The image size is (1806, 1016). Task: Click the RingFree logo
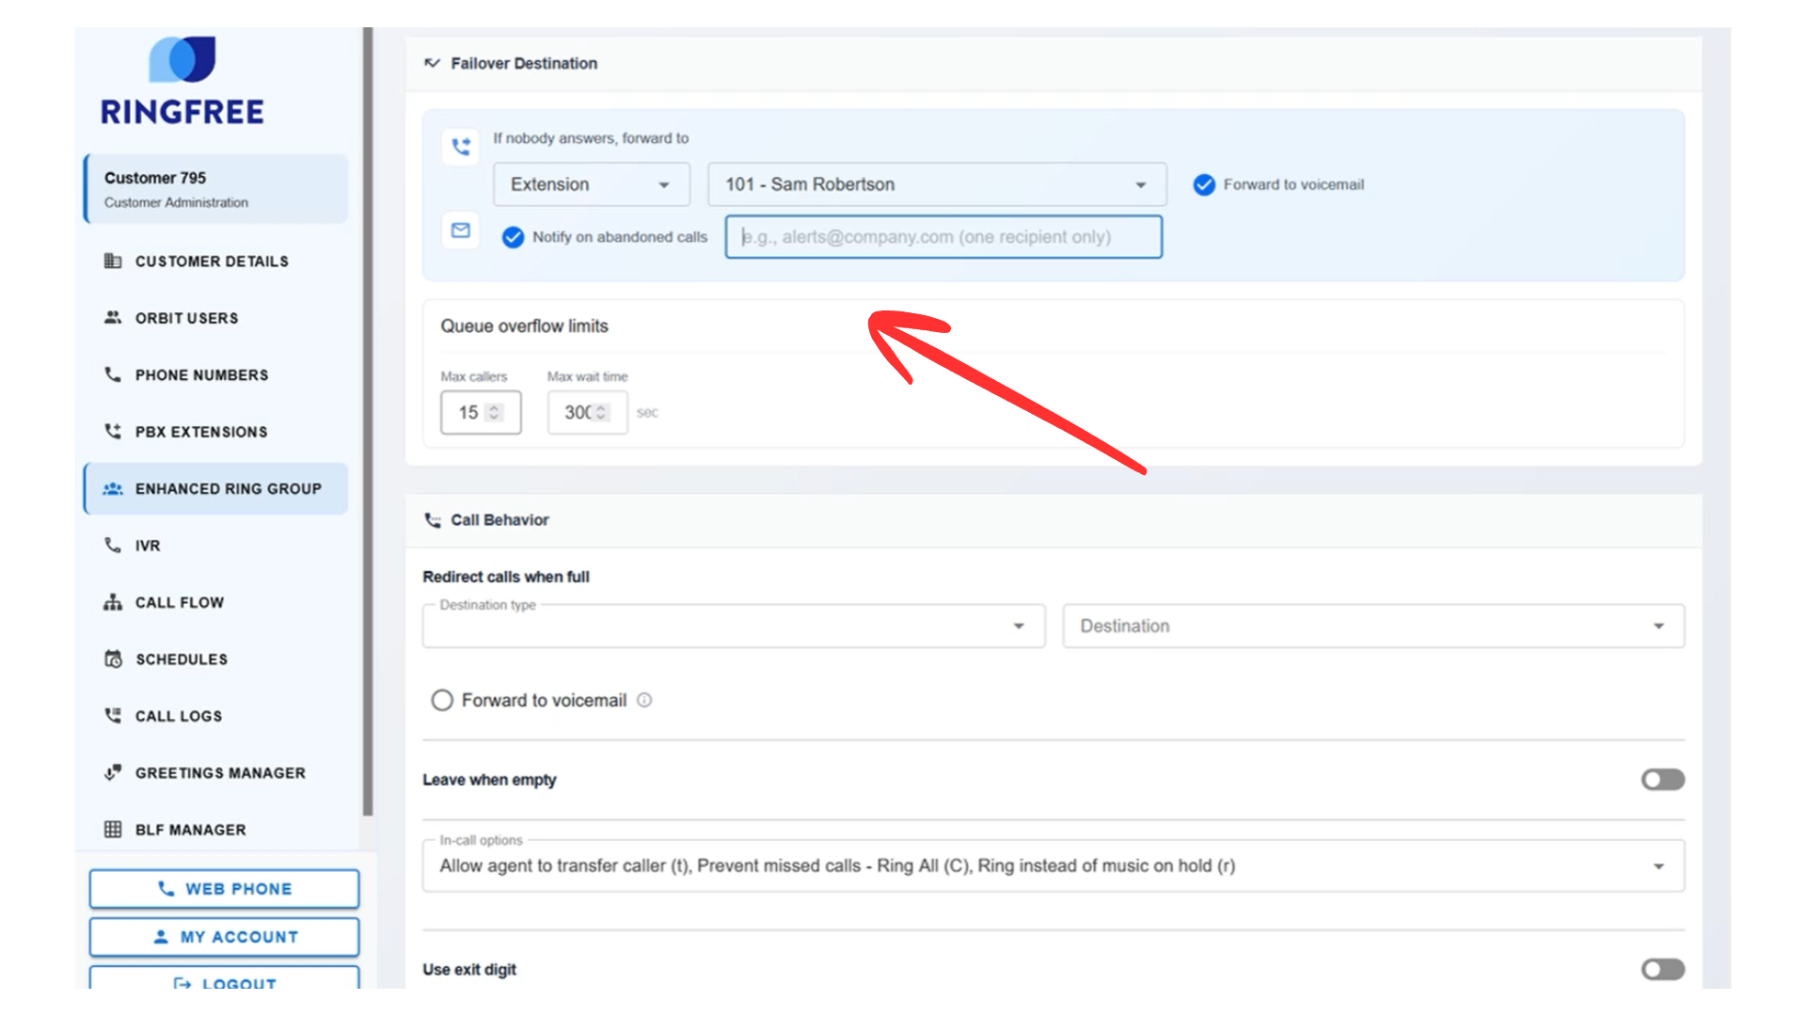(x=182, y=82)
